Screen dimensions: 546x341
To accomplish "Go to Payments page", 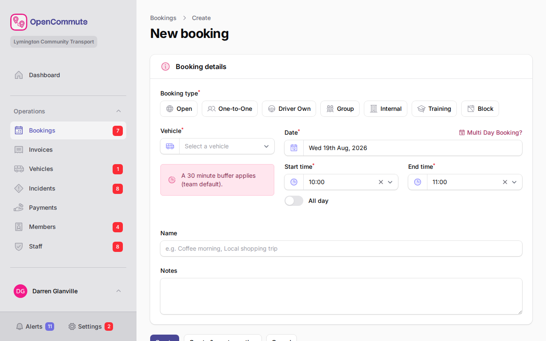I will pos(68,208).
